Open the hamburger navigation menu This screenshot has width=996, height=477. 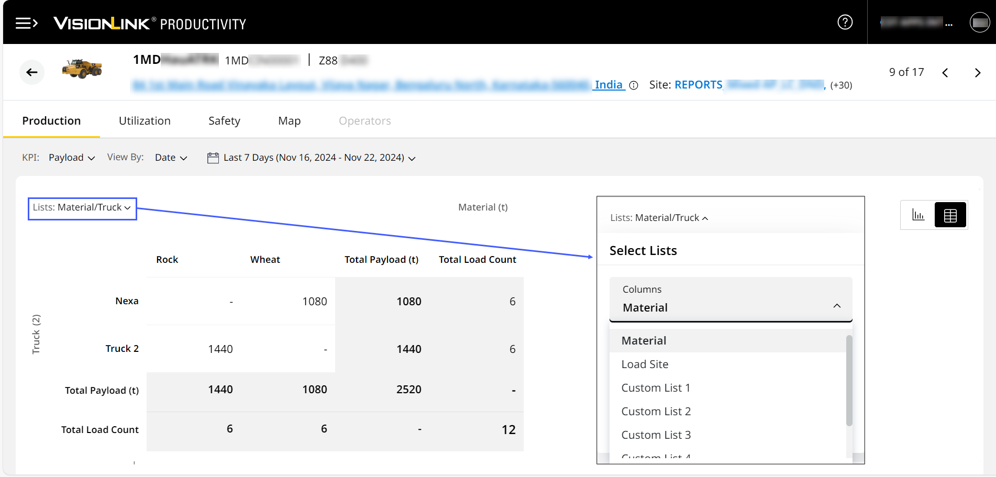tap(26, 23)
